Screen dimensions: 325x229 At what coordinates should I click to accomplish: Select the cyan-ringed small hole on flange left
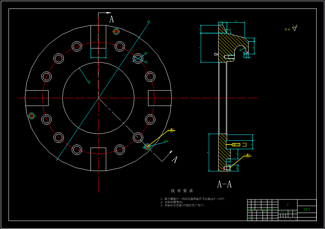[31, 116]
